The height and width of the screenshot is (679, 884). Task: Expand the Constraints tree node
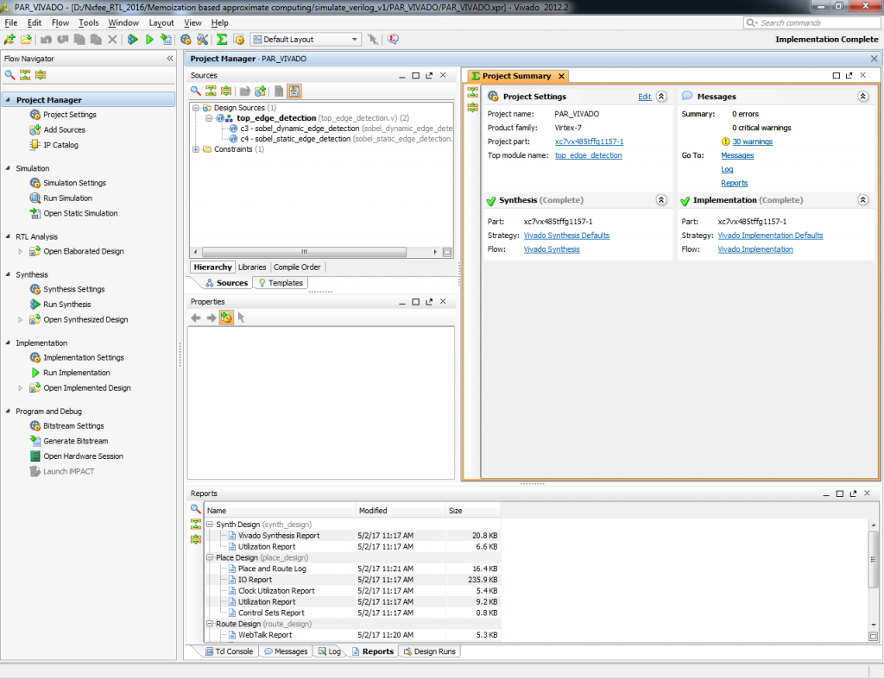coord(196,149)
